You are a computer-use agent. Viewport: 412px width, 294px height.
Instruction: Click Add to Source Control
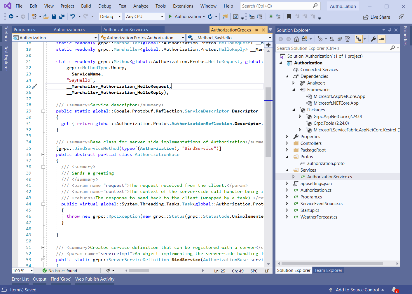[x=357, y=290]
